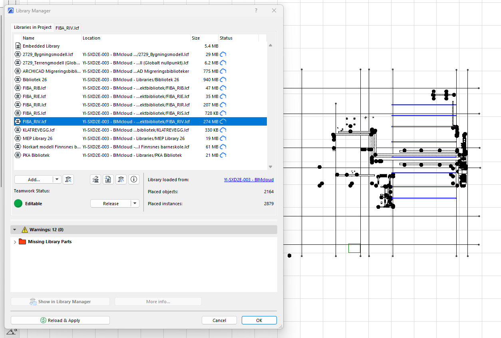Switch to the FIBA_RIV.lcf tab
Screen dimensions: 501x338
68,28
